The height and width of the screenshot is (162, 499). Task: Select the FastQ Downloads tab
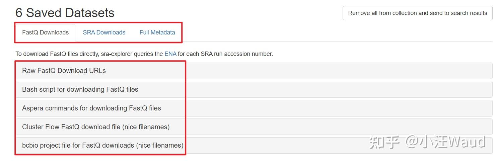point(45,32)
